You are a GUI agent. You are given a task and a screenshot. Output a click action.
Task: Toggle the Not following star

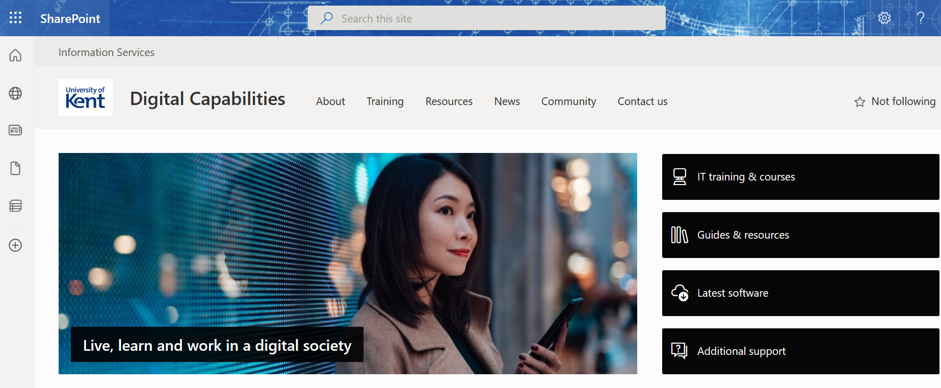click(895, 101)
